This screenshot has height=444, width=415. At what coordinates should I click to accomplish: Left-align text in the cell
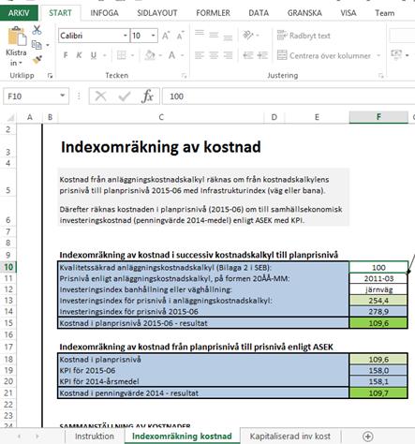point(200,55)
